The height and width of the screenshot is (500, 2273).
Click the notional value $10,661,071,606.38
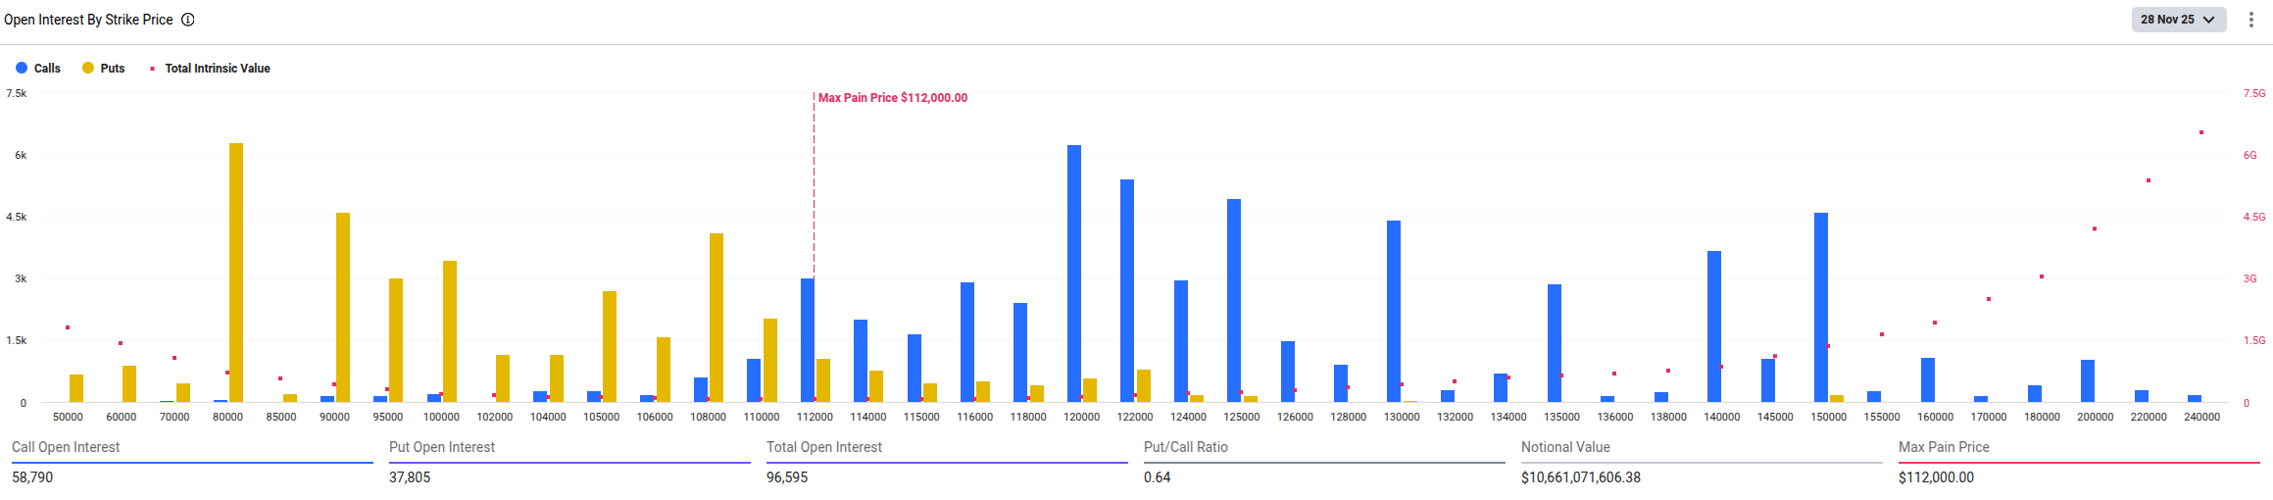pos(1581,477)
